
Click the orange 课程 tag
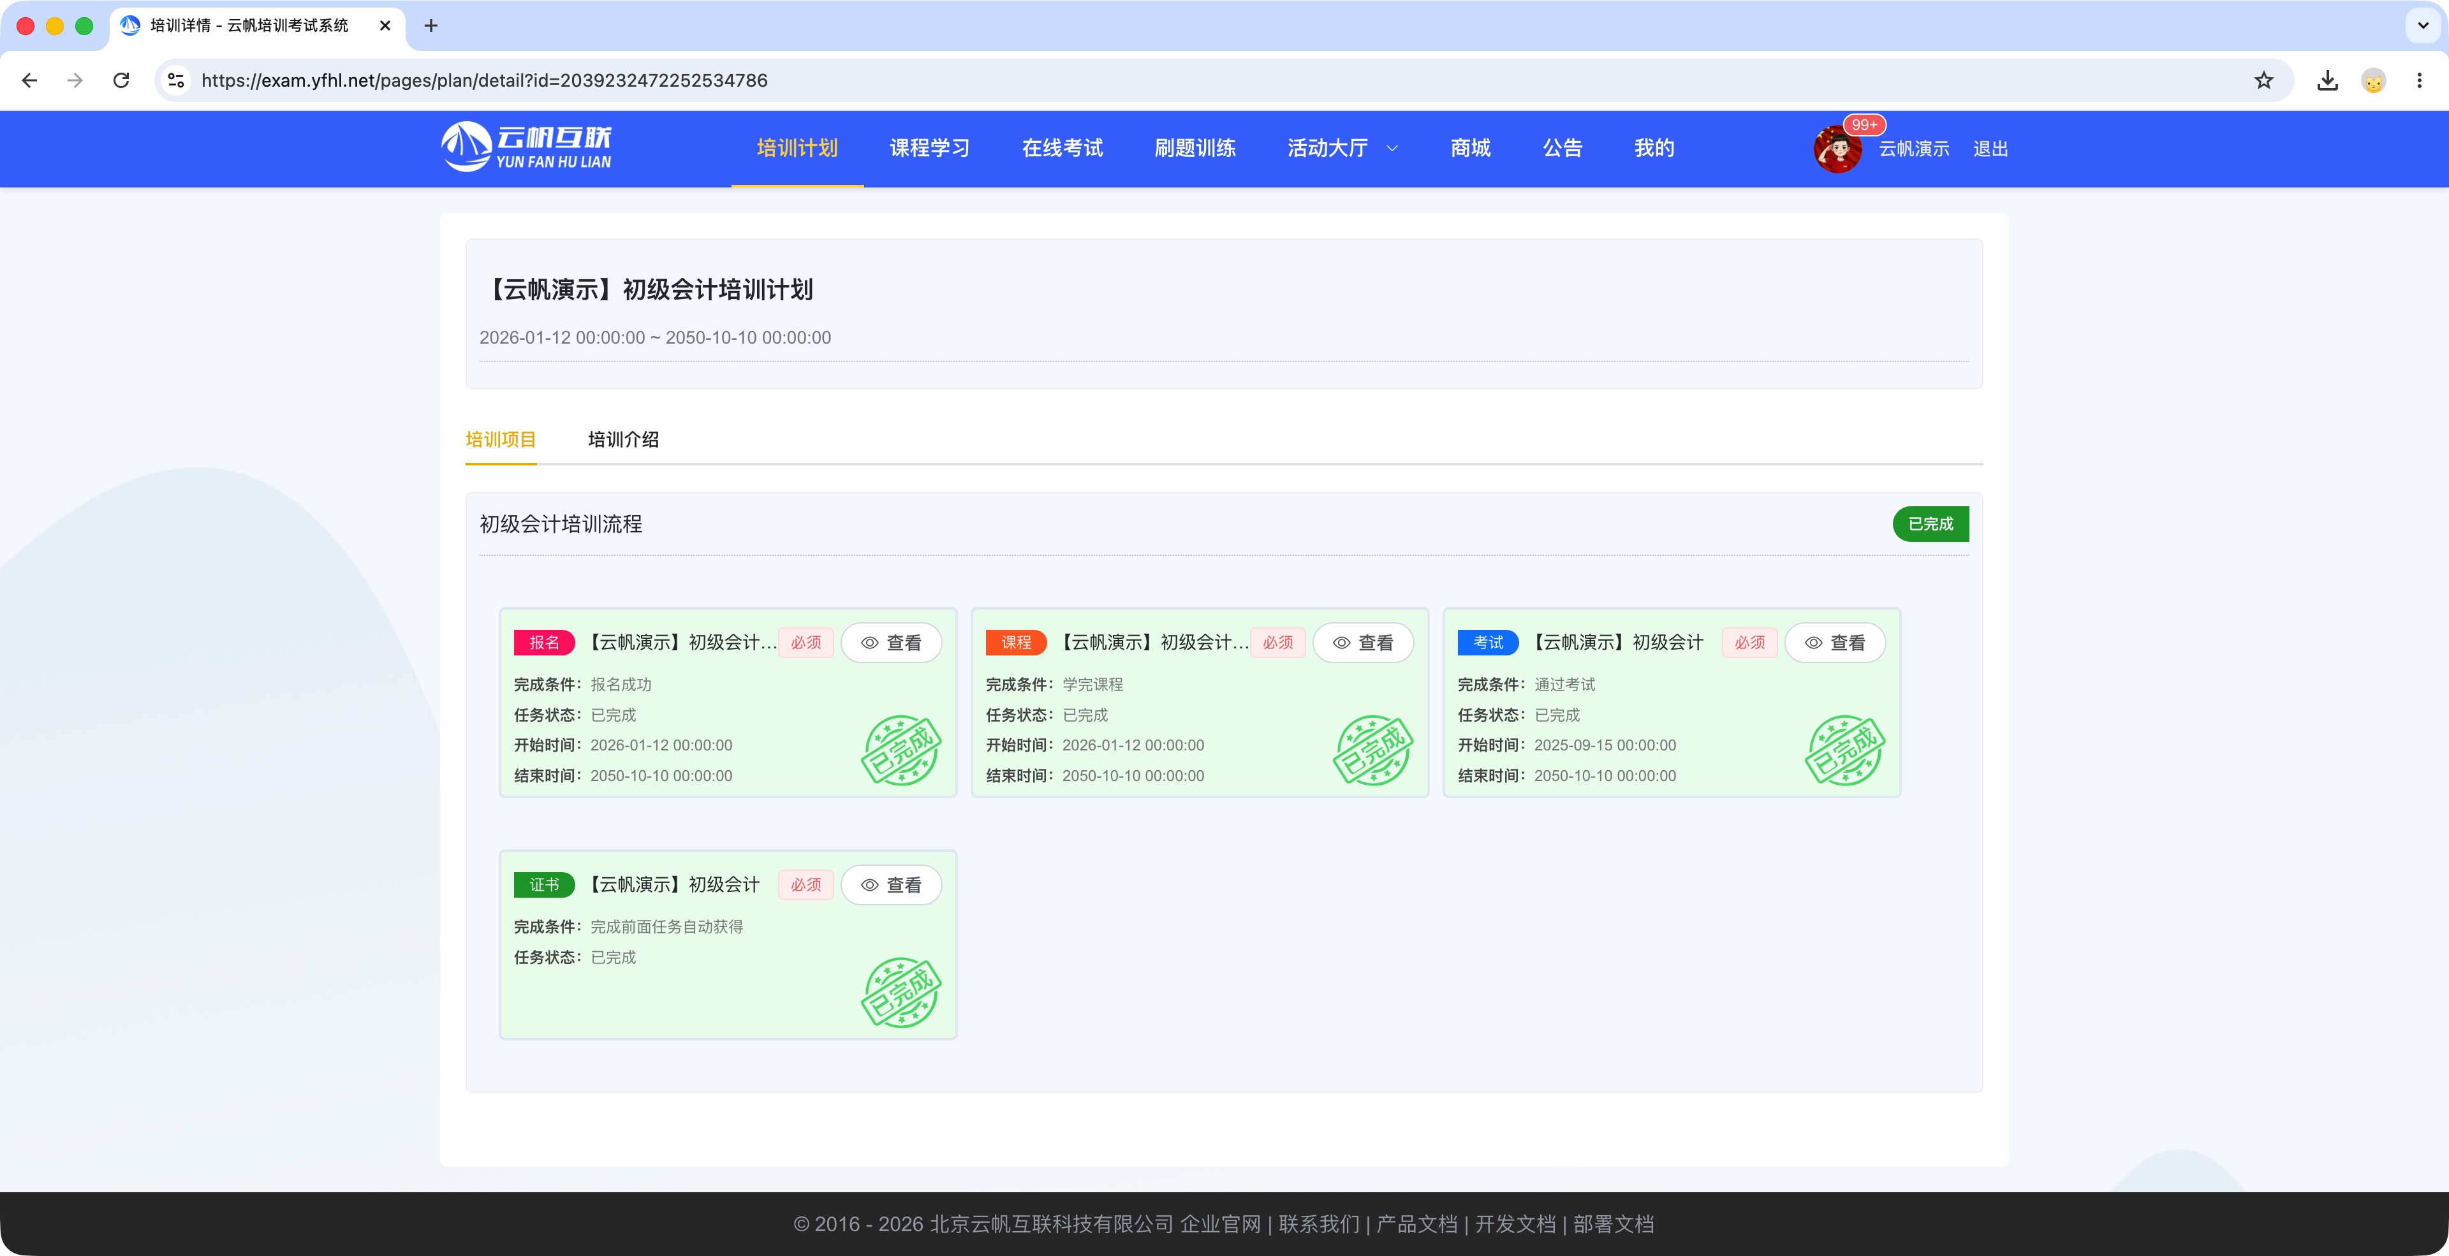point(1015,642)
